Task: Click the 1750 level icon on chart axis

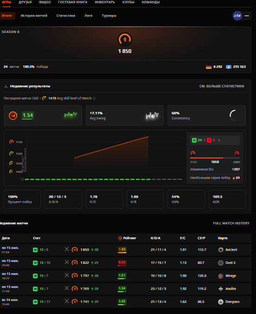Action: coord(12,142)
